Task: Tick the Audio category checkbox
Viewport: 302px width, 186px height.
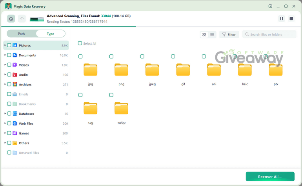Action: [9, 75]
